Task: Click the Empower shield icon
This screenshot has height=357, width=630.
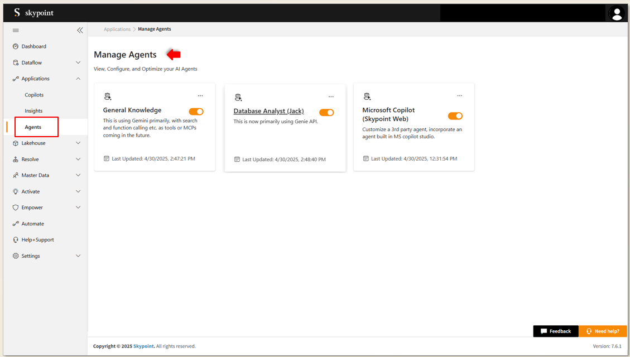Action: coord(15,208)
